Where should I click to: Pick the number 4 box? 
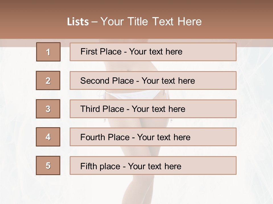[x=48, y=137]
